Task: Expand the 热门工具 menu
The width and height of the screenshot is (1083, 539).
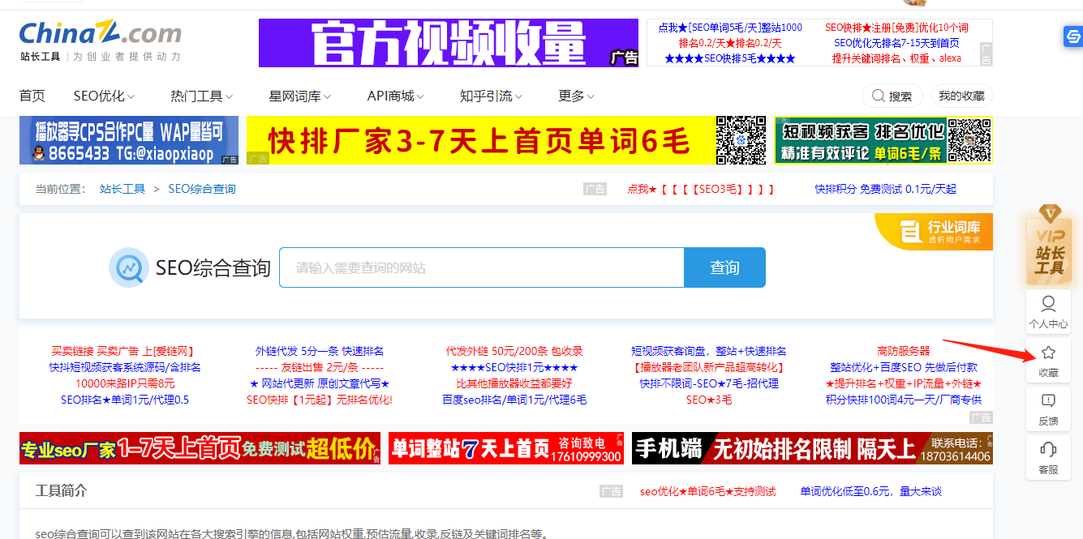Action: point(201,96)
